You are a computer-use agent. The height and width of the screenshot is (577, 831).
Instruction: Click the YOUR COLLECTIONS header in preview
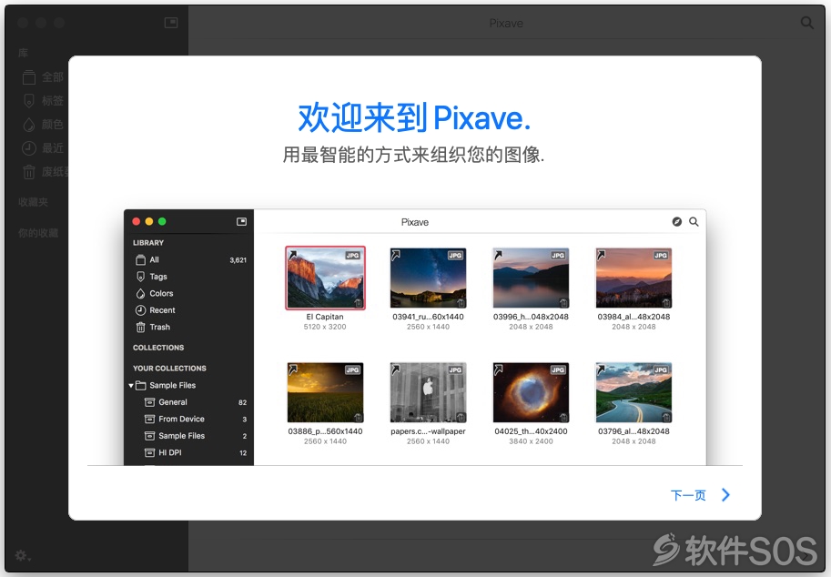coord(169,369)
